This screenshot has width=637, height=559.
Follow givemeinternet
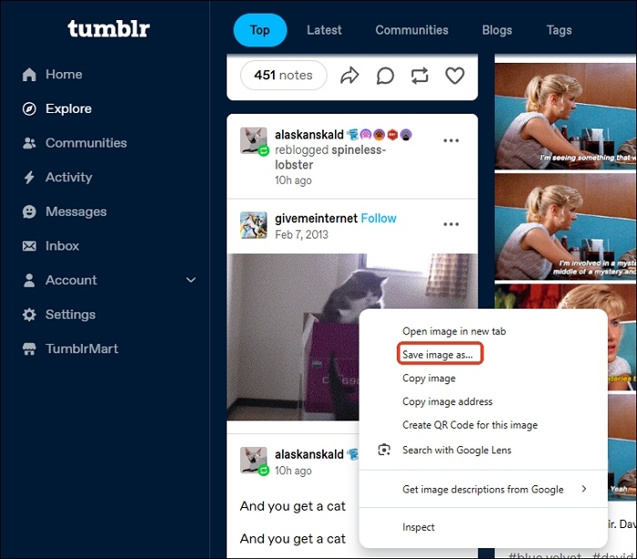(379, 219)
